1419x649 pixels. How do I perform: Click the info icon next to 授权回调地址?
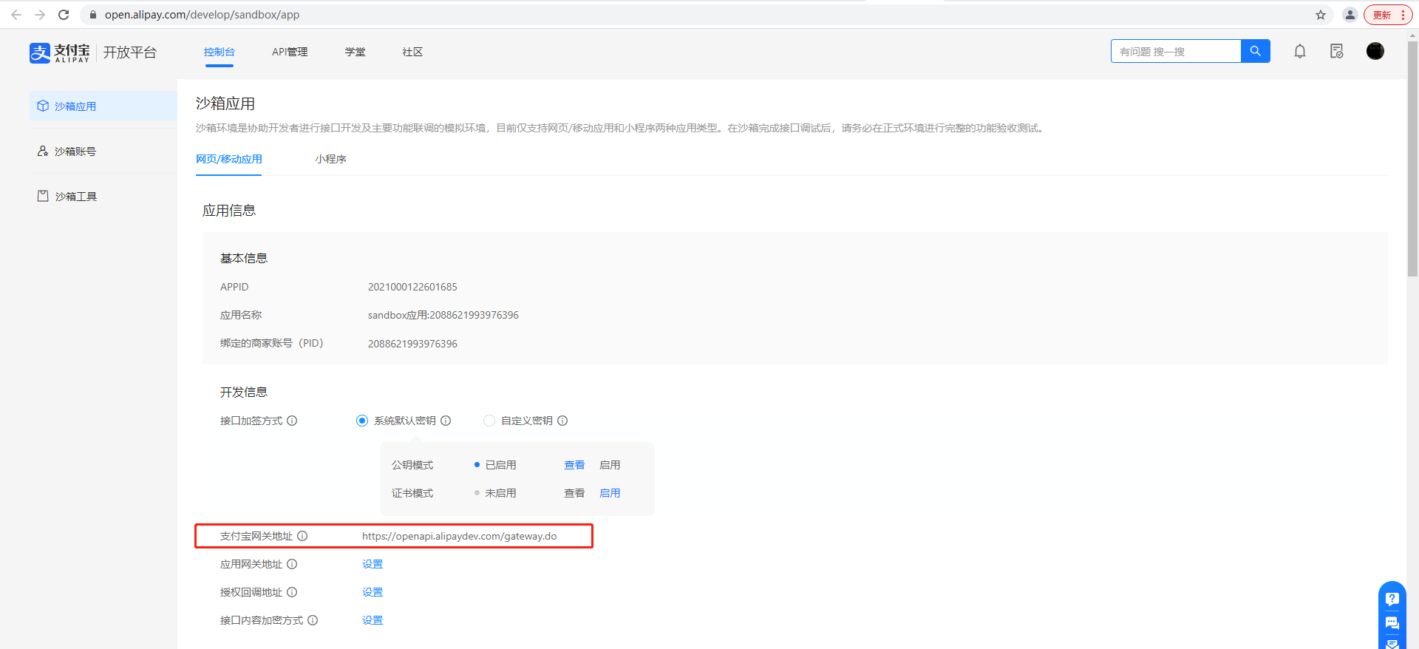(x=292, y=592)
